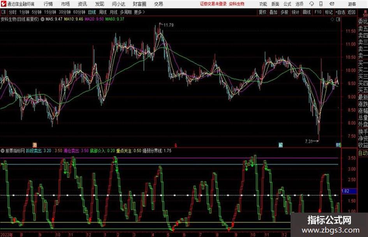The image size is (368, 237).
Task: Open the 交易 menu
Action: click(x=158, y=4)
